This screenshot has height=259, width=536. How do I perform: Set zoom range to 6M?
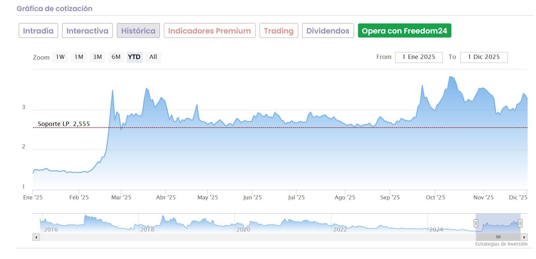[116, 57]
